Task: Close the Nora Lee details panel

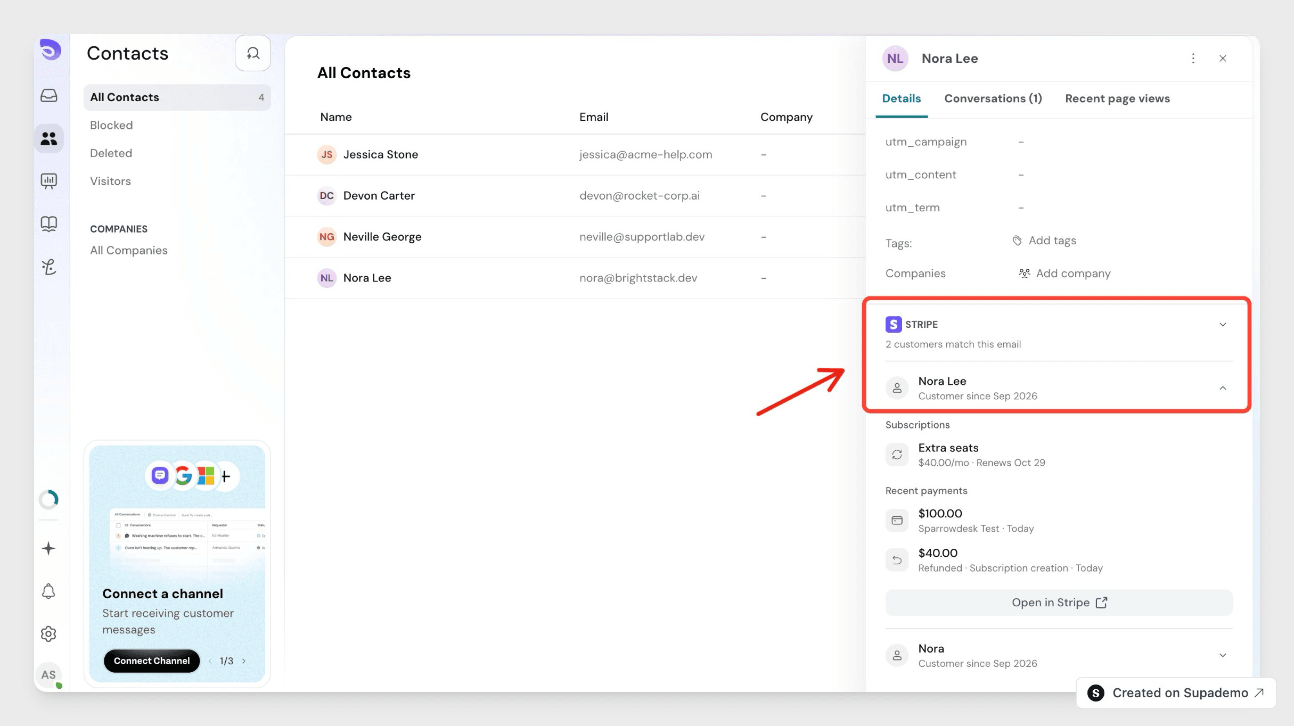Action: coord(1223,59)
